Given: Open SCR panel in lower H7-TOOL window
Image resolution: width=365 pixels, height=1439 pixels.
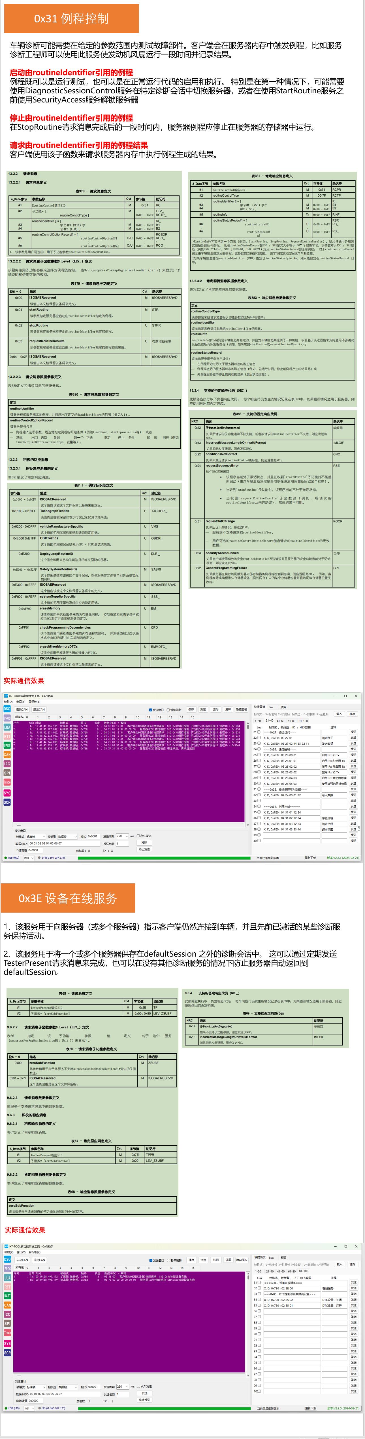Looking at the screenshot, I should [x=7, y=1352].
